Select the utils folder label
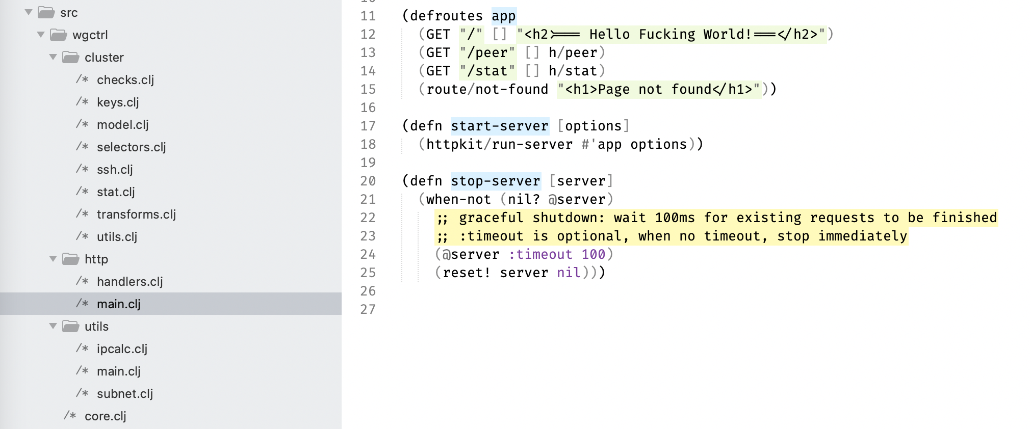The height and width of the screenshot is (429, 1031). 96,327
